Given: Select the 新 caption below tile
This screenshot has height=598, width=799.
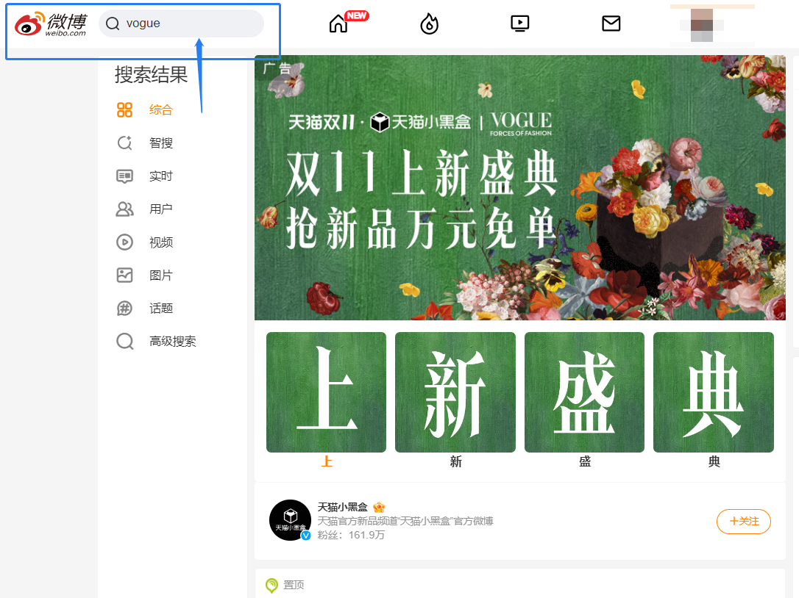Looking at the screenshot, I should point(455,461).
